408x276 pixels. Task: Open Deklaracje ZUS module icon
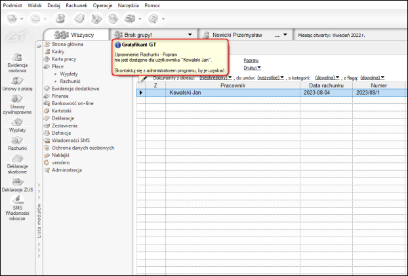tap(17, 185)
